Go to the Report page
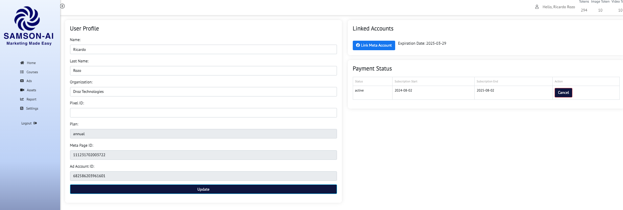 31,99
